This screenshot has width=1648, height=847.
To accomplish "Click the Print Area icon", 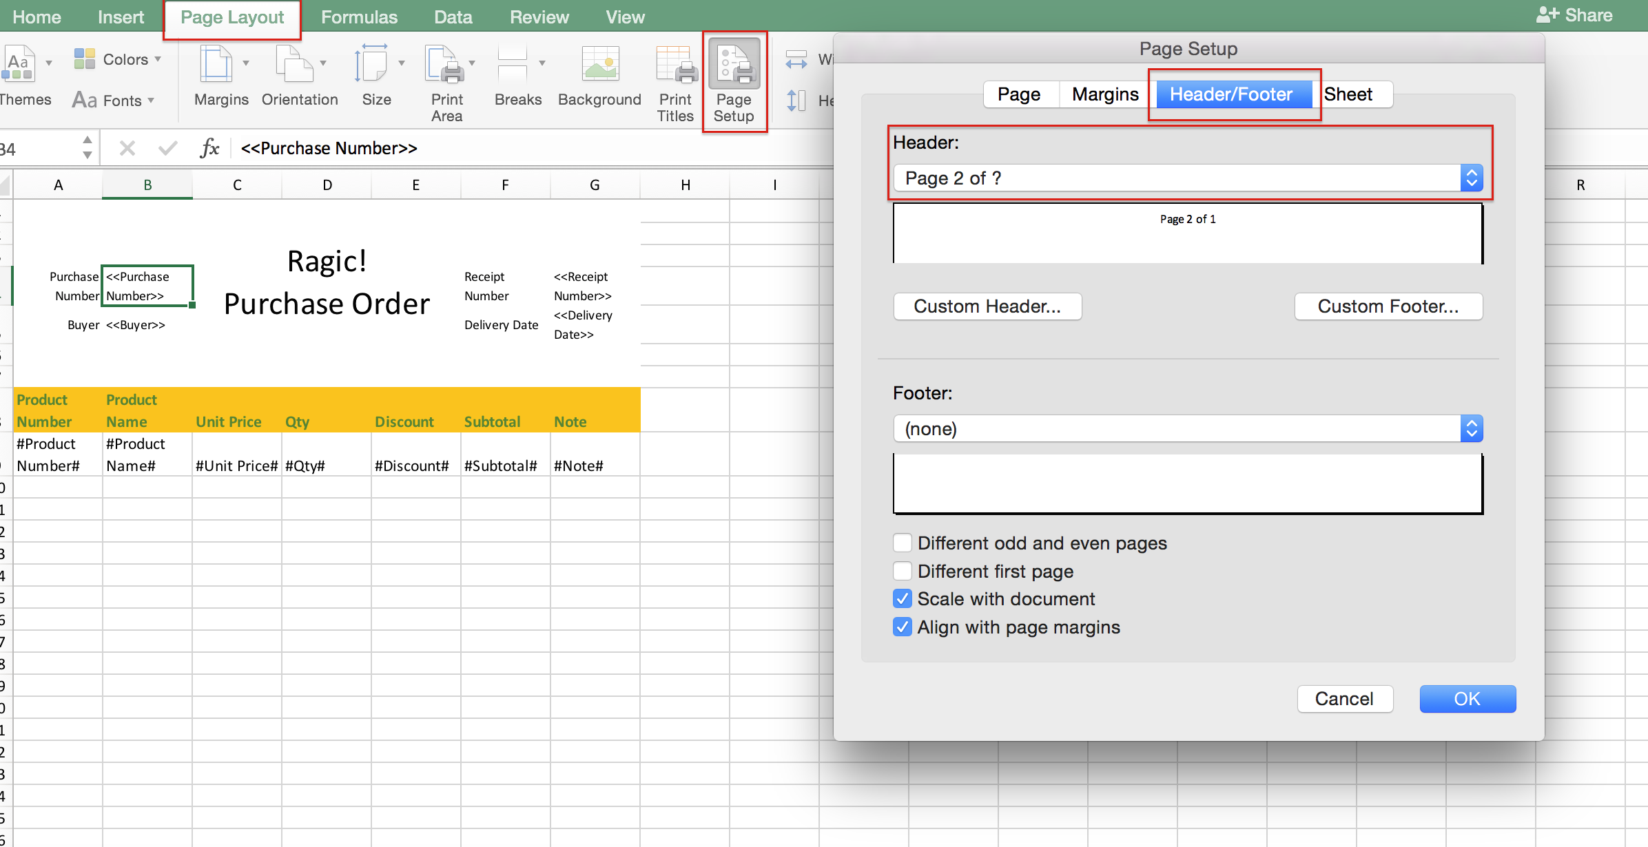I will point(445,65).
